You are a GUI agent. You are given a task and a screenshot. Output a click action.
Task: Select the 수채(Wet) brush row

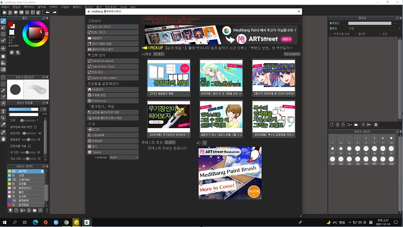pos(26,180)
